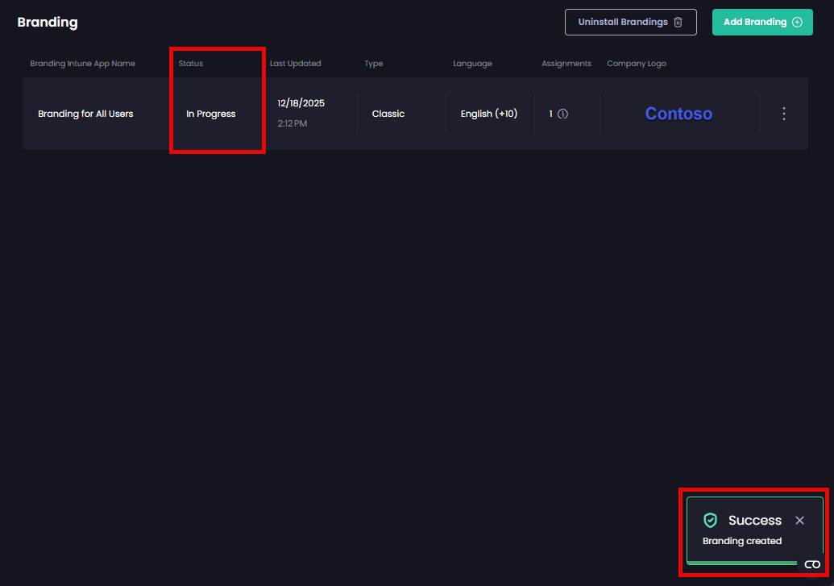Click the CO badge in the bottom-right corner
The width and height of the screenshot is (834, 586).
pyautogui.click(x=812, y=565)
